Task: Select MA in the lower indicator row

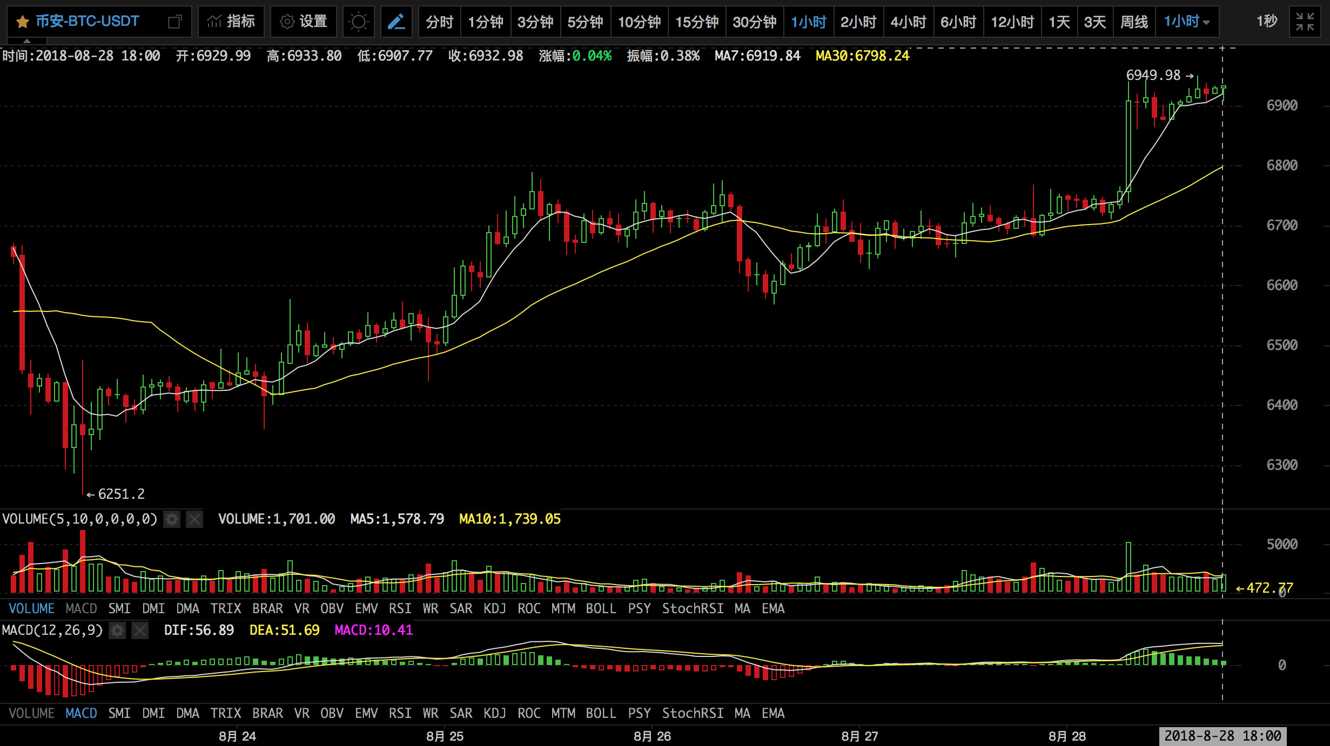Action: click(x=742, y=714)
